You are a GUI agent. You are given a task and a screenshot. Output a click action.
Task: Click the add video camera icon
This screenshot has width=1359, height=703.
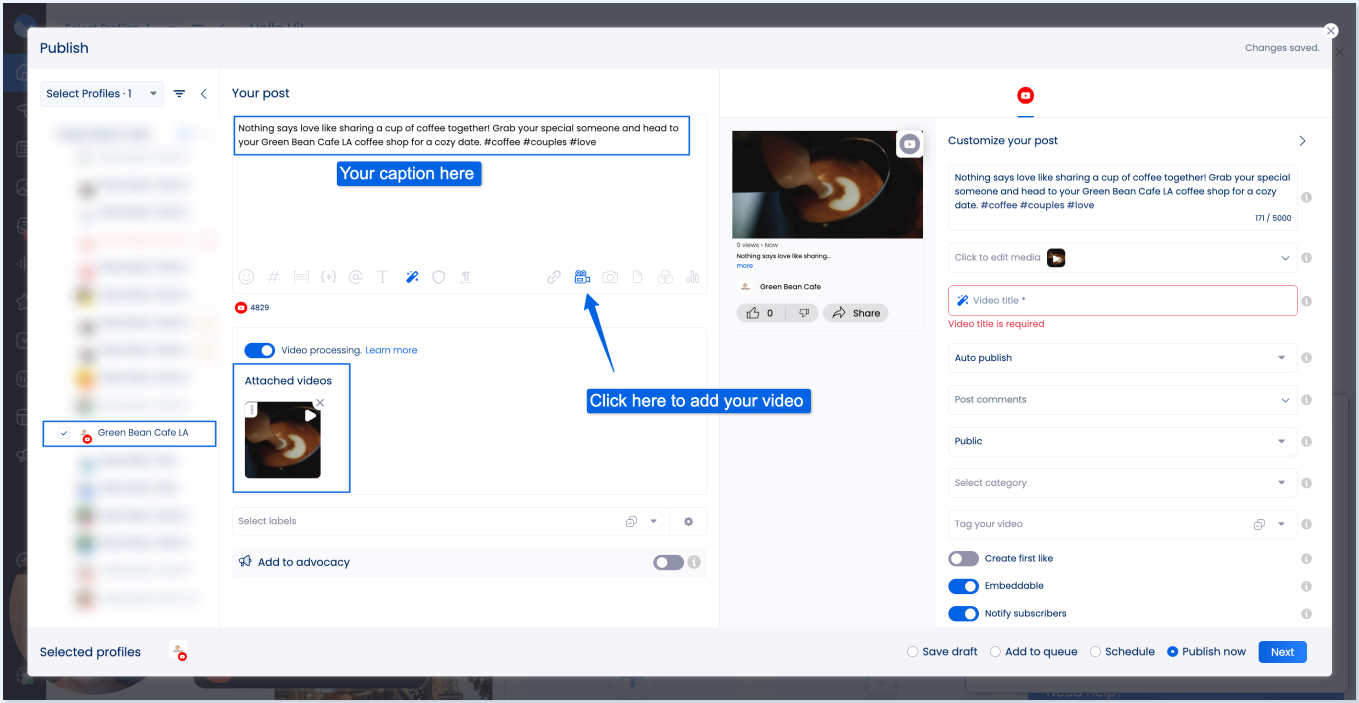click(582, 277)
